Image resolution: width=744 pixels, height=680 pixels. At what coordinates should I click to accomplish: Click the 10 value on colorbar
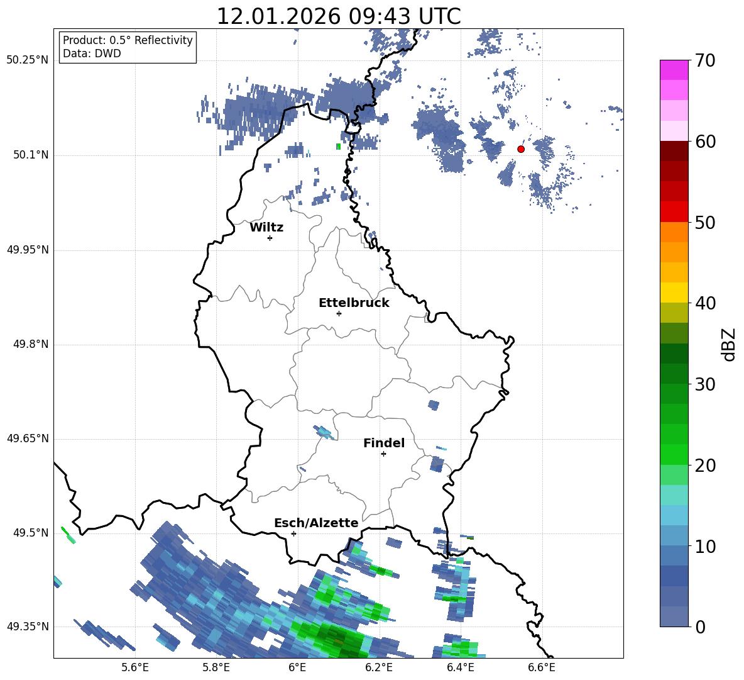pos(705,546)
